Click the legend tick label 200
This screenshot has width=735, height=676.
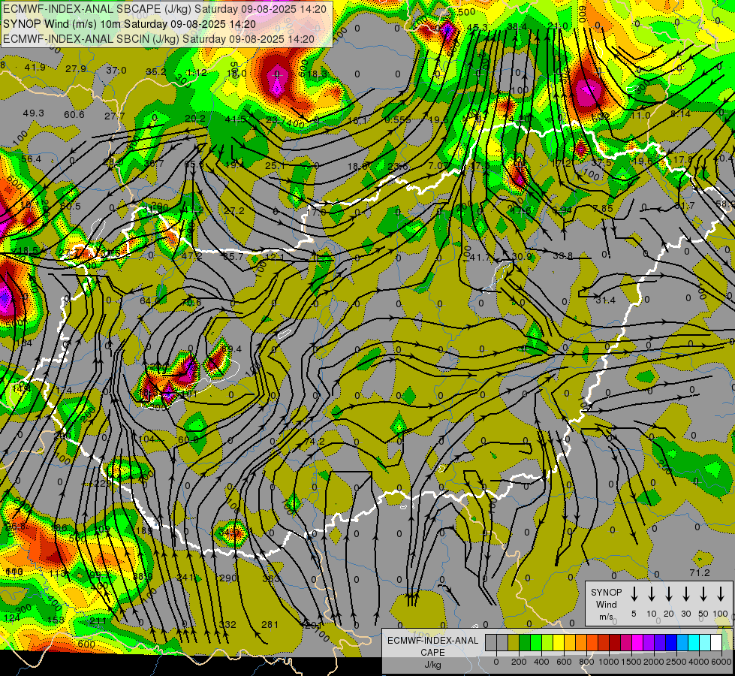[x=519, y=662]
